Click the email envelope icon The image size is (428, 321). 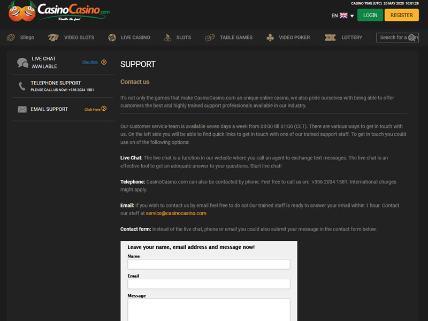[22, 109]
